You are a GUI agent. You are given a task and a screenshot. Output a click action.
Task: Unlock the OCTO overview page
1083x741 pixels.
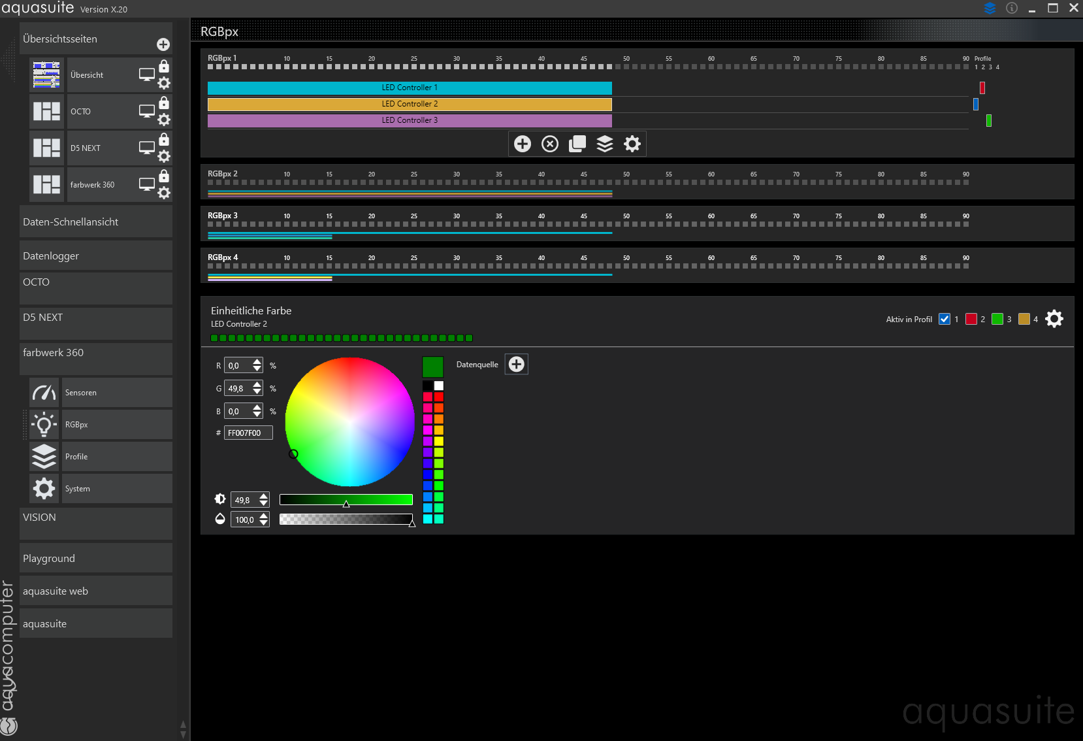point(164,103)
